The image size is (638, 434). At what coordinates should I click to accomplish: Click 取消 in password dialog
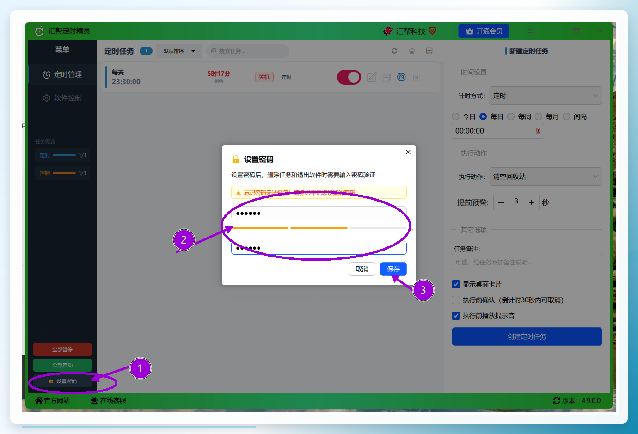362,269
